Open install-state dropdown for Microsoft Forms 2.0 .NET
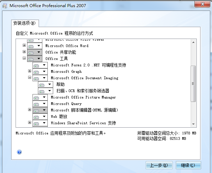This screenshot has height=173, width=212. coord(40,65)
